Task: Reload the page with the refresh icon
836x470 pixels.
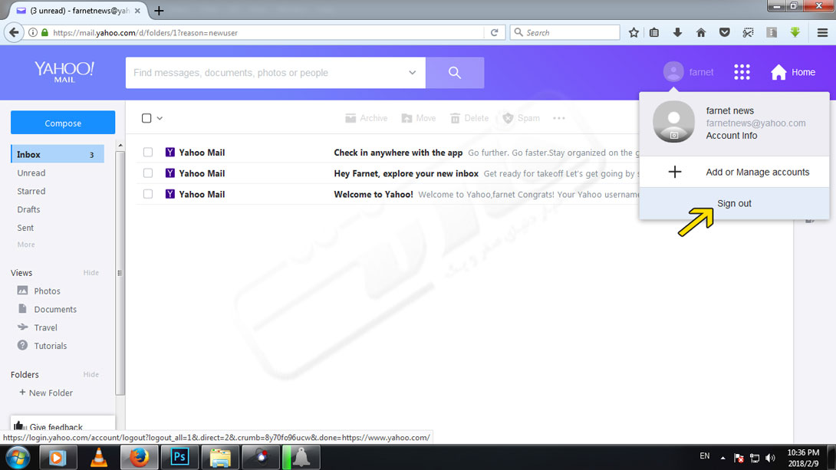Action: 494,32
